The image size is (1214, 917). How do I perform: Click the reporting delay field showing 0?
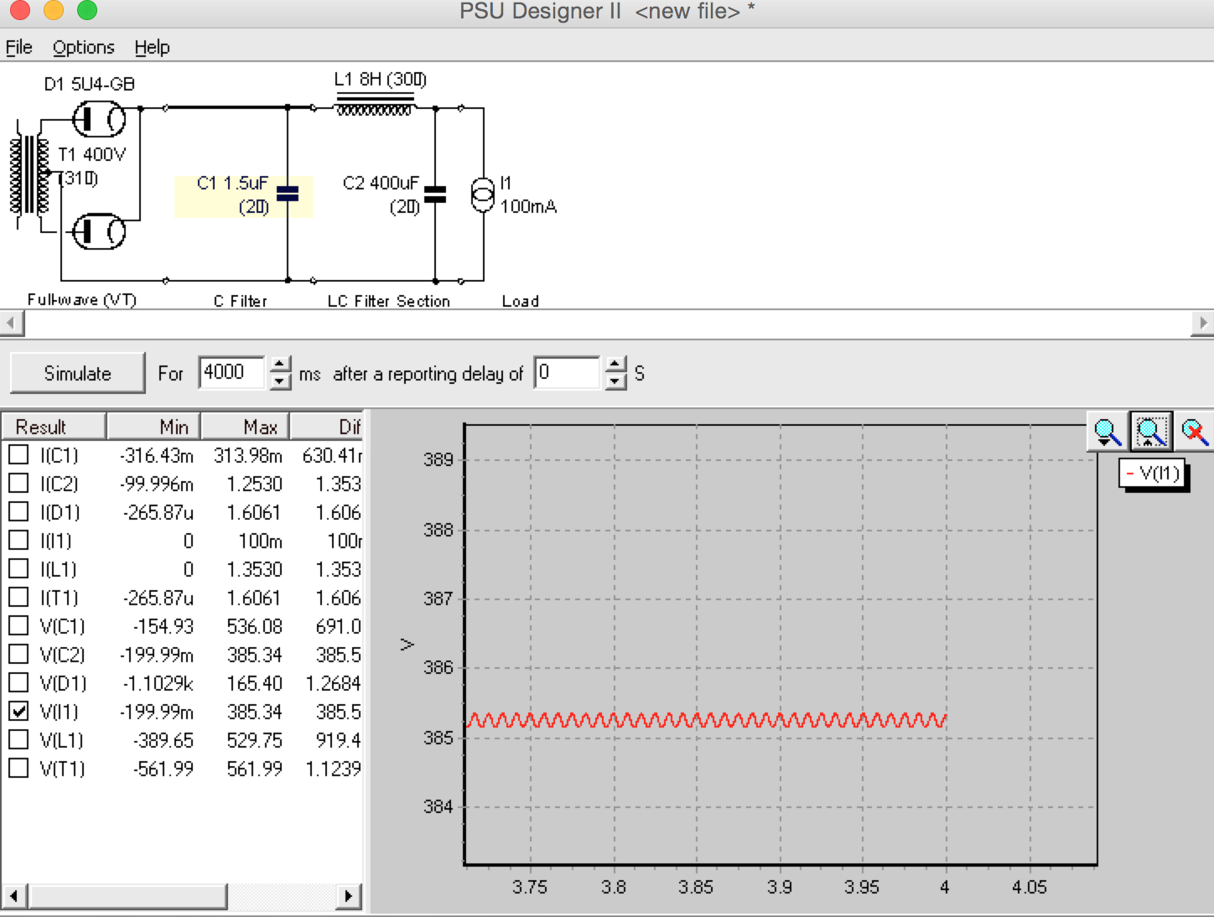568,372
